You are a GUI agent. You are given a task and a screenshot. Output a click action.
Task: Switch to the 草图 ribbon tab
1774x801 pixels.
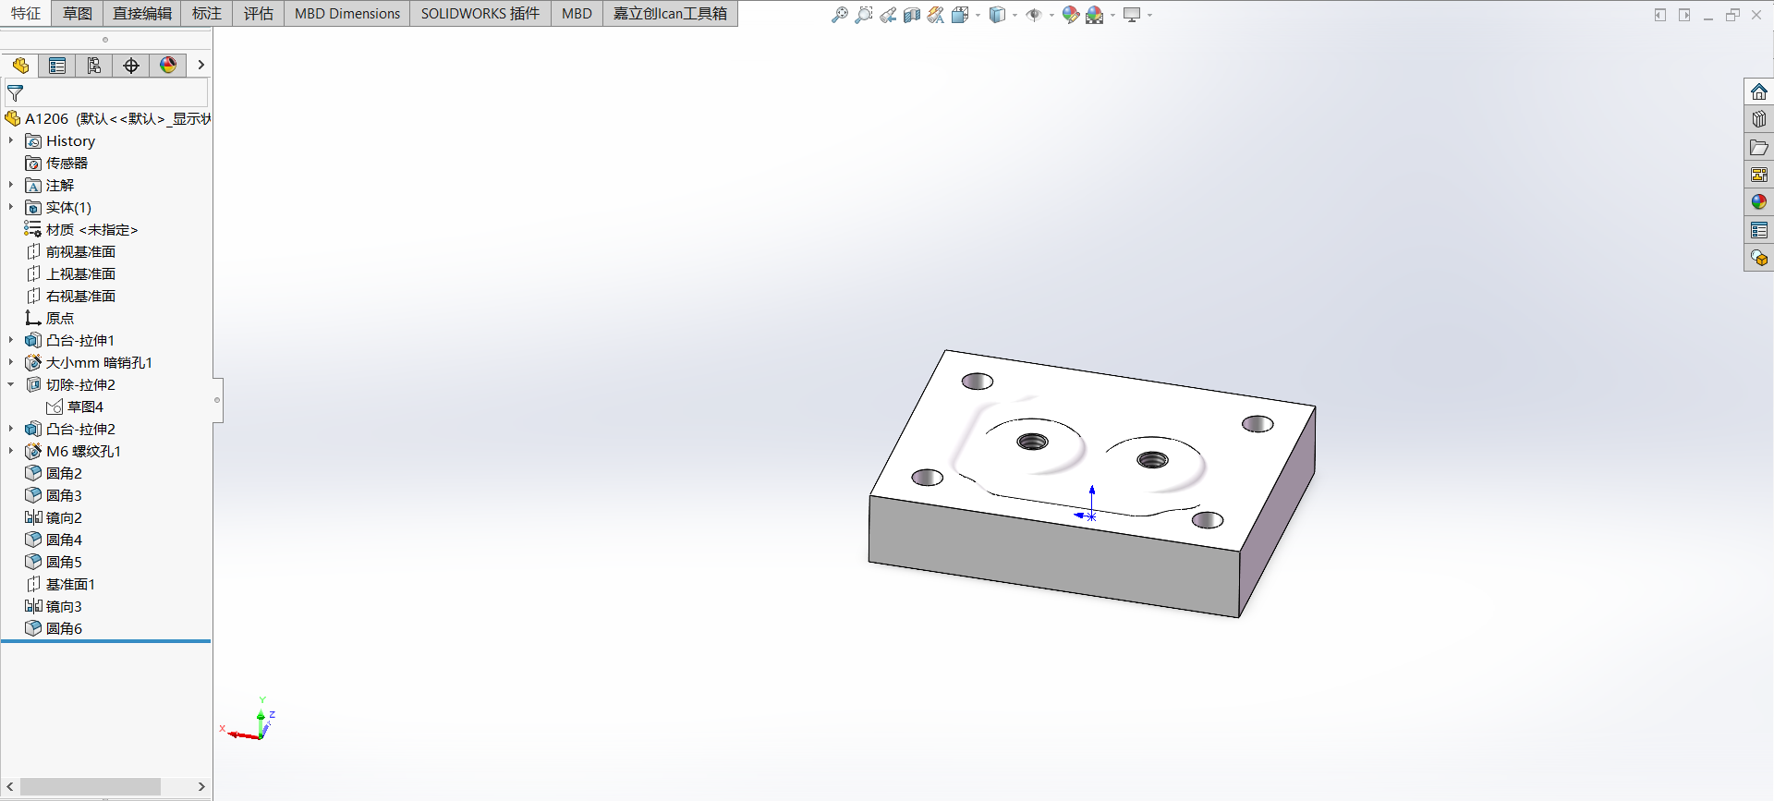78,13
